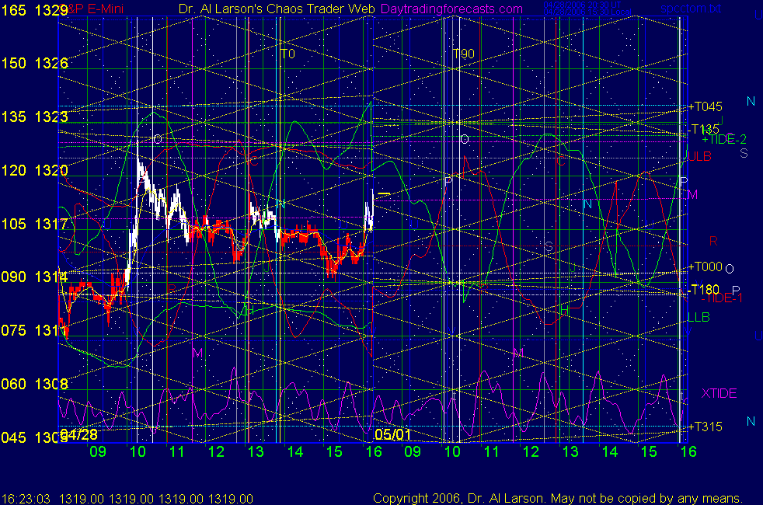Screen dimensions: 763x505
Task: Select the -T135 line label
Action: [x=704, y=129]
